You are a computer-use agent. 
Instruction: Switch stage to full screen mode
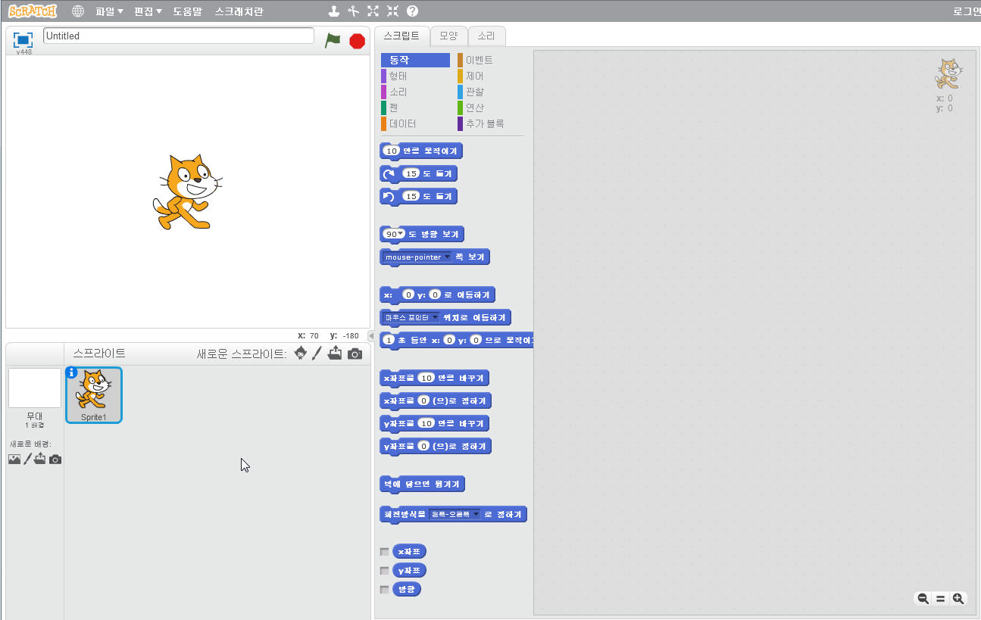(23, 39)
